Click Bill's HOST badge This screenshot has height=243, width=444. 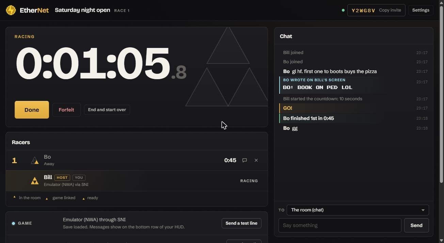pyautogui.click(x=62, y=178)
